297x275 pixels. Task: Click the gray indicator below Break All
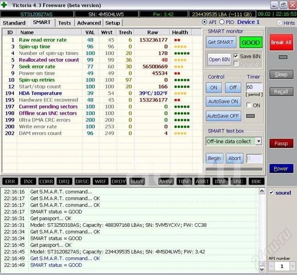283,57
